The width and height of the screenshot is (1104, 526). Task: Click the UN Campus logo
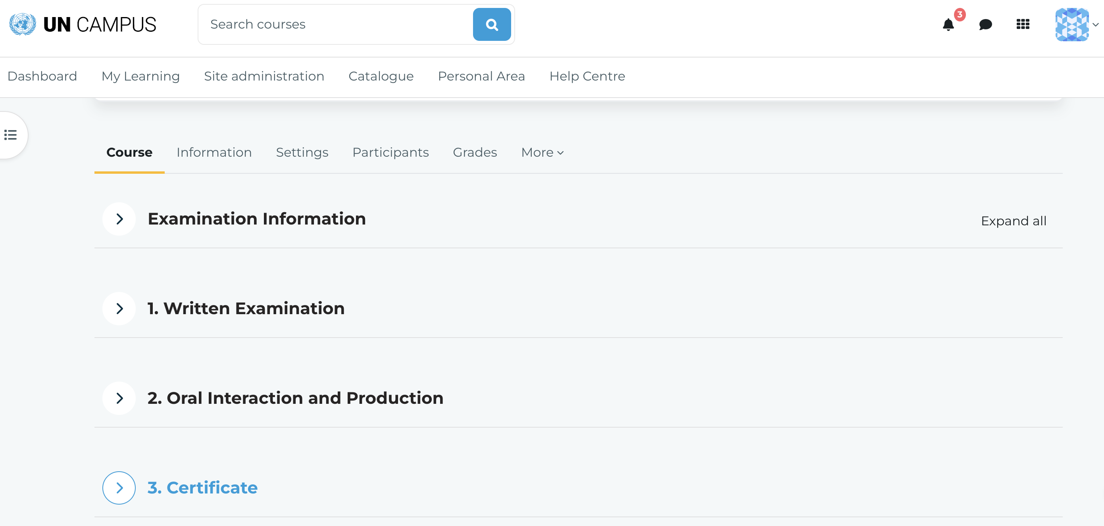coord(83,25)
